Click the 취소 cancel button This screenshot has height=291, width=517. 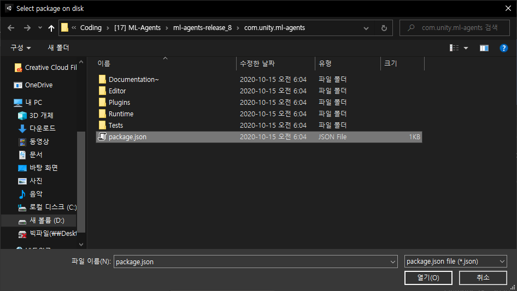483,278
